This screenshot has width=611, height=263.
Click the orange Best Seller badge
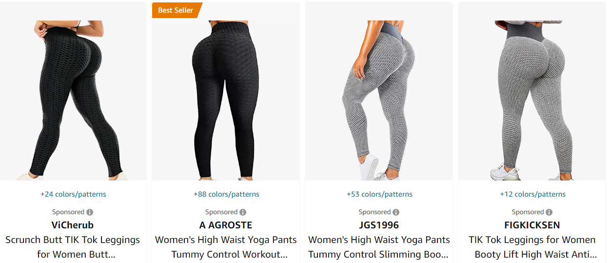(177, 10)
